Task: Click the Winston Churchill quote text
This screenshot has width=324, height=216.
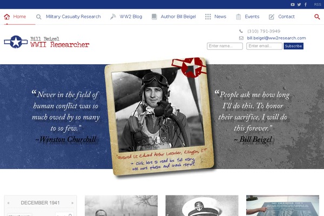Action: pos(66,117)
